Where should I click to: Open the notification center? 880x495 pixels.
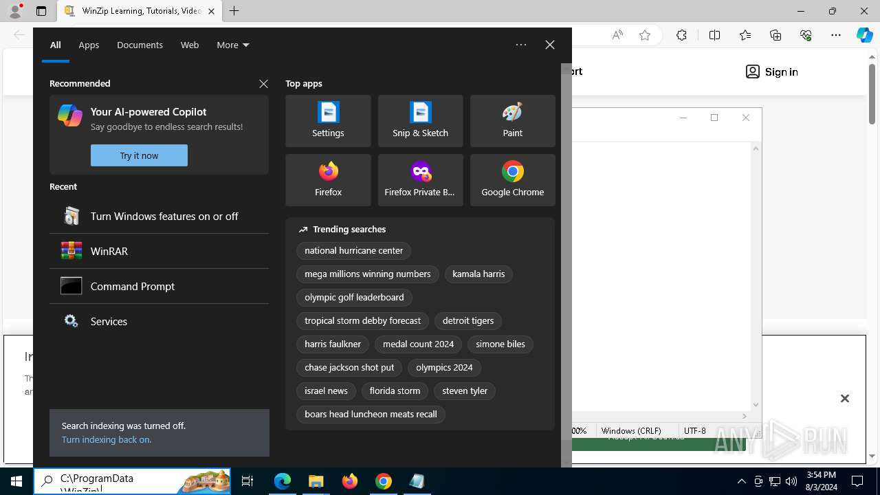tap(857, 481)
